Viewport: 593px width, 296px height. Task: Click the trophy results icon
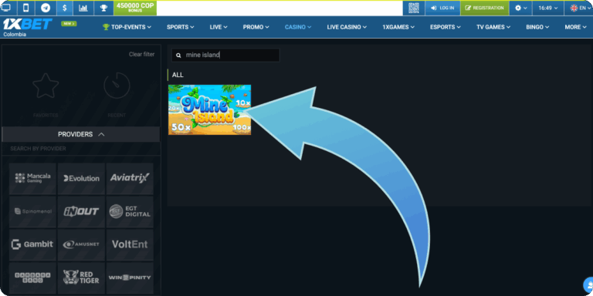click(103, 8)
